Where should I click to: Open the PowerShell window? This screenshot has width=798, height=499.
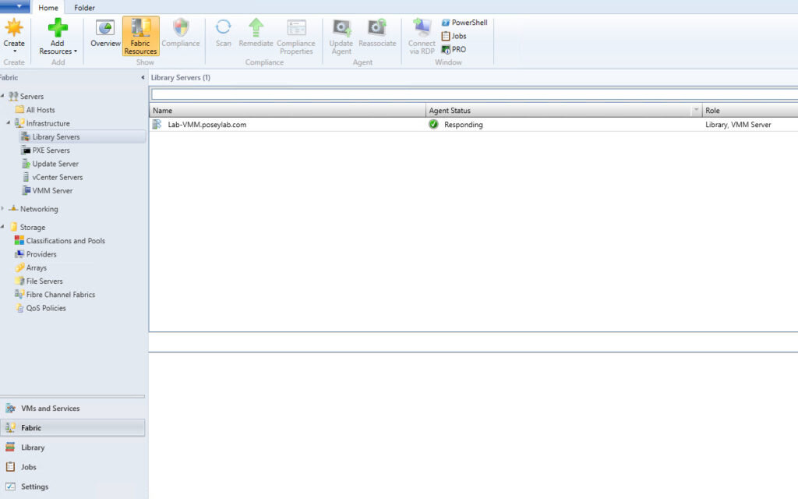point(464,23)
